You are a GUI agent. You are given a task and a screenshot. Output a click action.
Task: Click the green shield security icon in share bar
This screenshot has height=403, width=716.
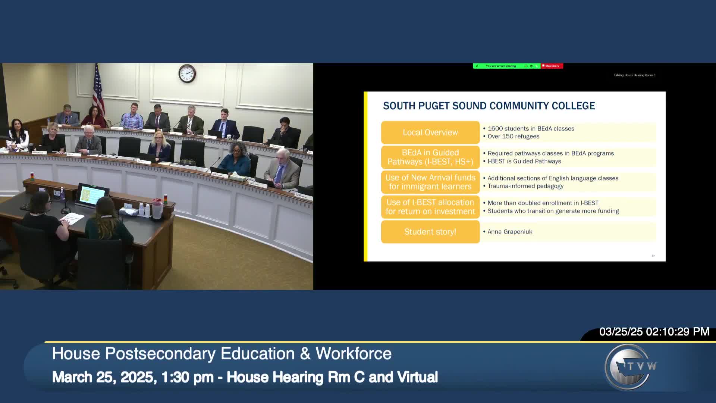click(x=531, y=66)
